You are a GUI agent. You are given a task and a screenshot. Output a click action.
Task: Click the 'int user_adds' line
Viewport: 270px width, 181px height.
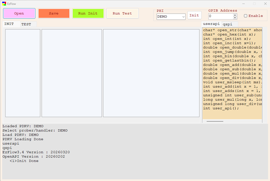[x=232, y=91]
